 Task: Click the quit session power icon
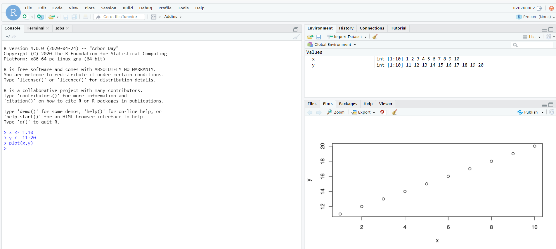click(x=551, y=8)
